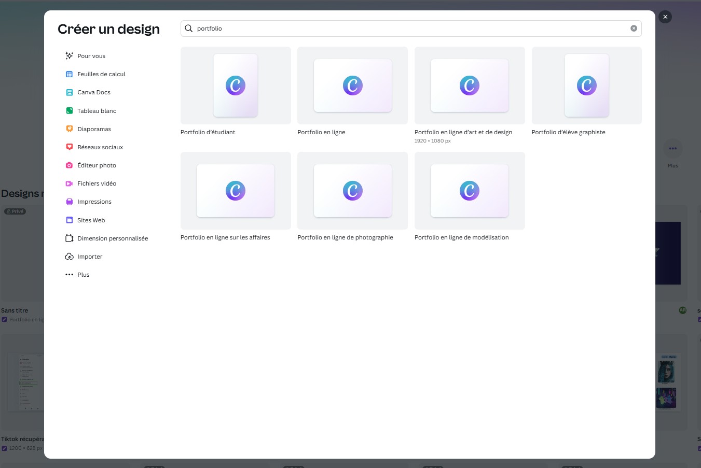Open Éditeur photo label
This screenshot has width=701, height=468.
pyautogui.click(x=97, y=165)
